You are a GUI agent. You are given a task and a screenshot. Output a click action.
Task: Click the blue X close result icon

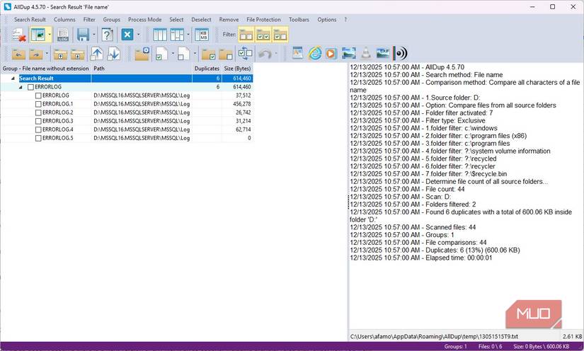click(x=127, y=35)
